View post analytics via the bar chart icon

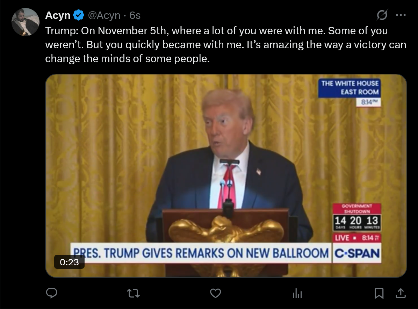click(297, 293)
